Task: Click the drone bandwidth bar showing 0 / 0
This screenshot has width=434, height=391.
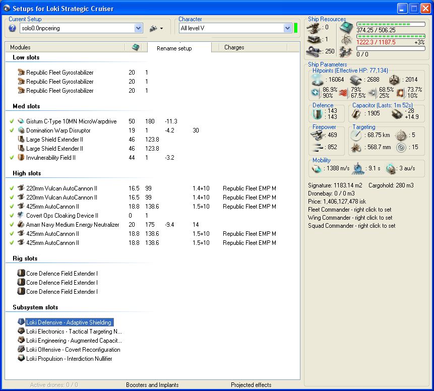Action: pos(391,48)
